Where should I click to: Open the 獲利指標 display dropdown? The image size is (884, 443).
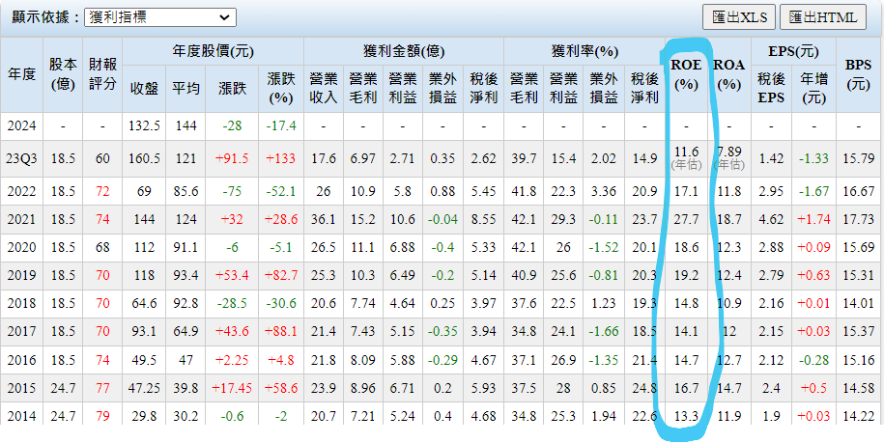coord(159,17)
